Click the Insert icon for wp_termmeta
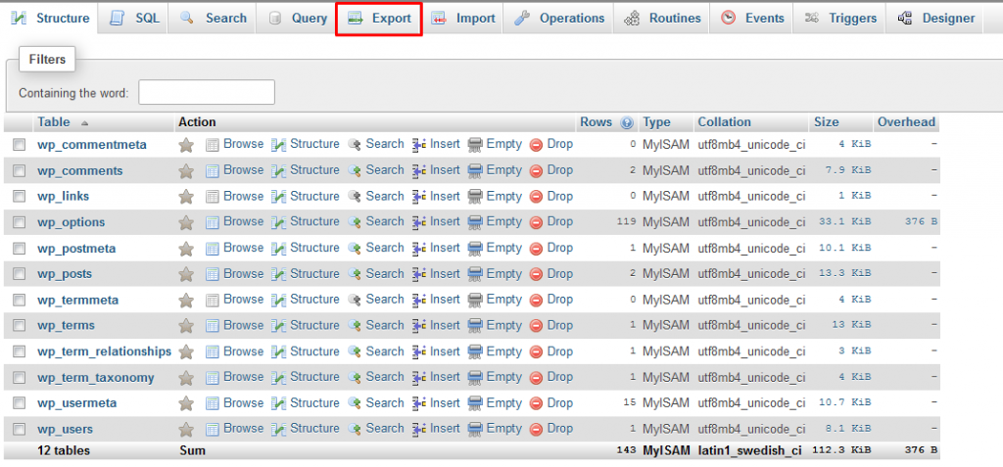1003x467 pixels. tap(419, 300)
